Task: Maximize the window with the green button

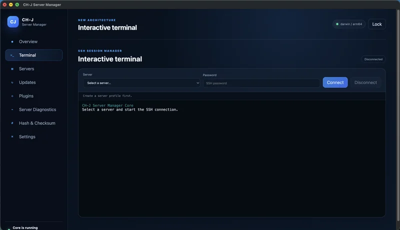Action: 17,4
